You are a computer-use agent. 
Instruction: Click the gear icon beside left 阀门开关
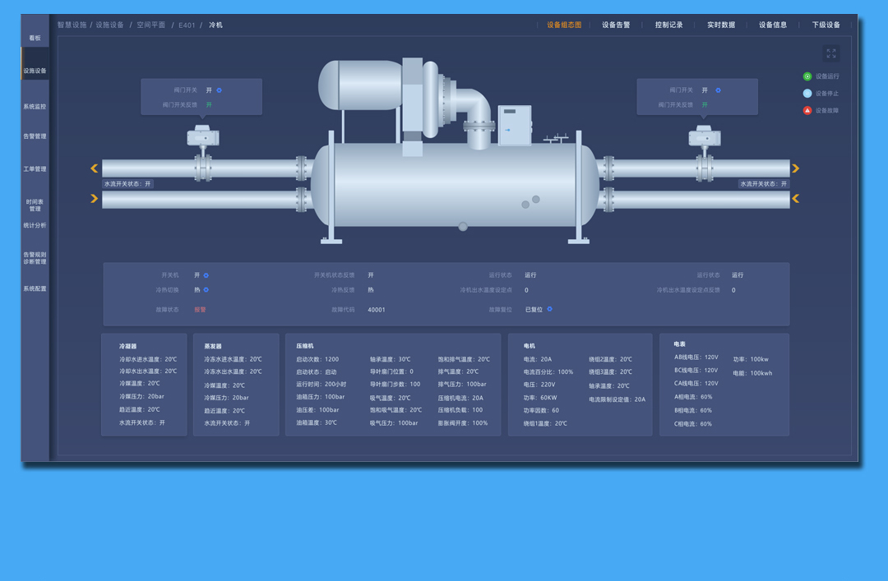pyautogui.click(x=220, y=90)
